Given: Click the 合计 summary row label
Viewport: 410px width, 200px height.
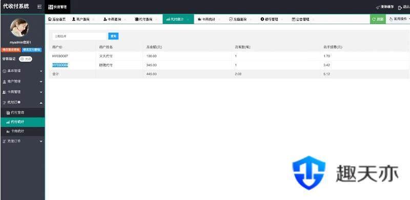Looking at the screenshot, I should tap(55, 74).
